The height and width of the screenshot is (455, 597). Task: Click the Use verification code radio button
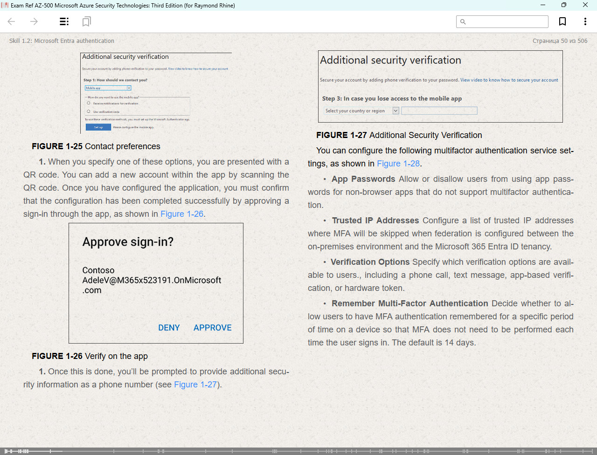(89, 111)
